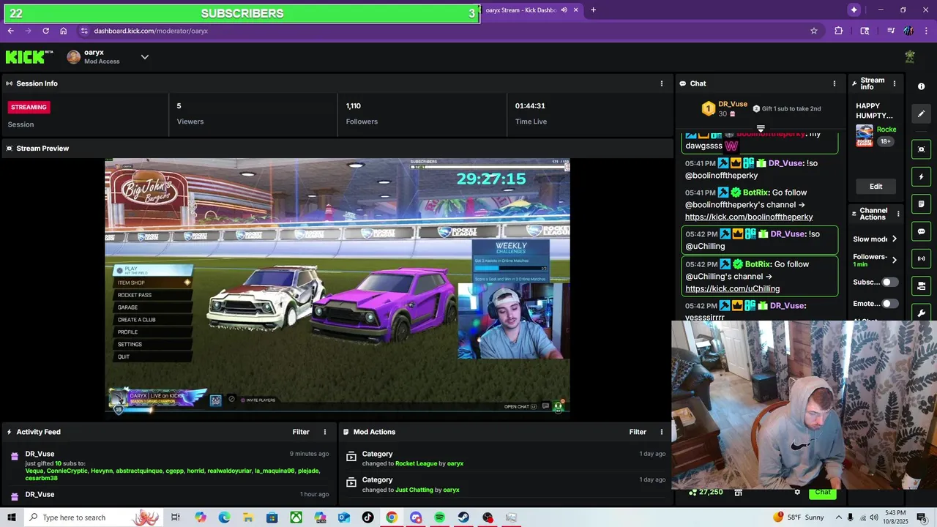Collapse the pinned gift leaderboard arrow

[x=761, y=129]
